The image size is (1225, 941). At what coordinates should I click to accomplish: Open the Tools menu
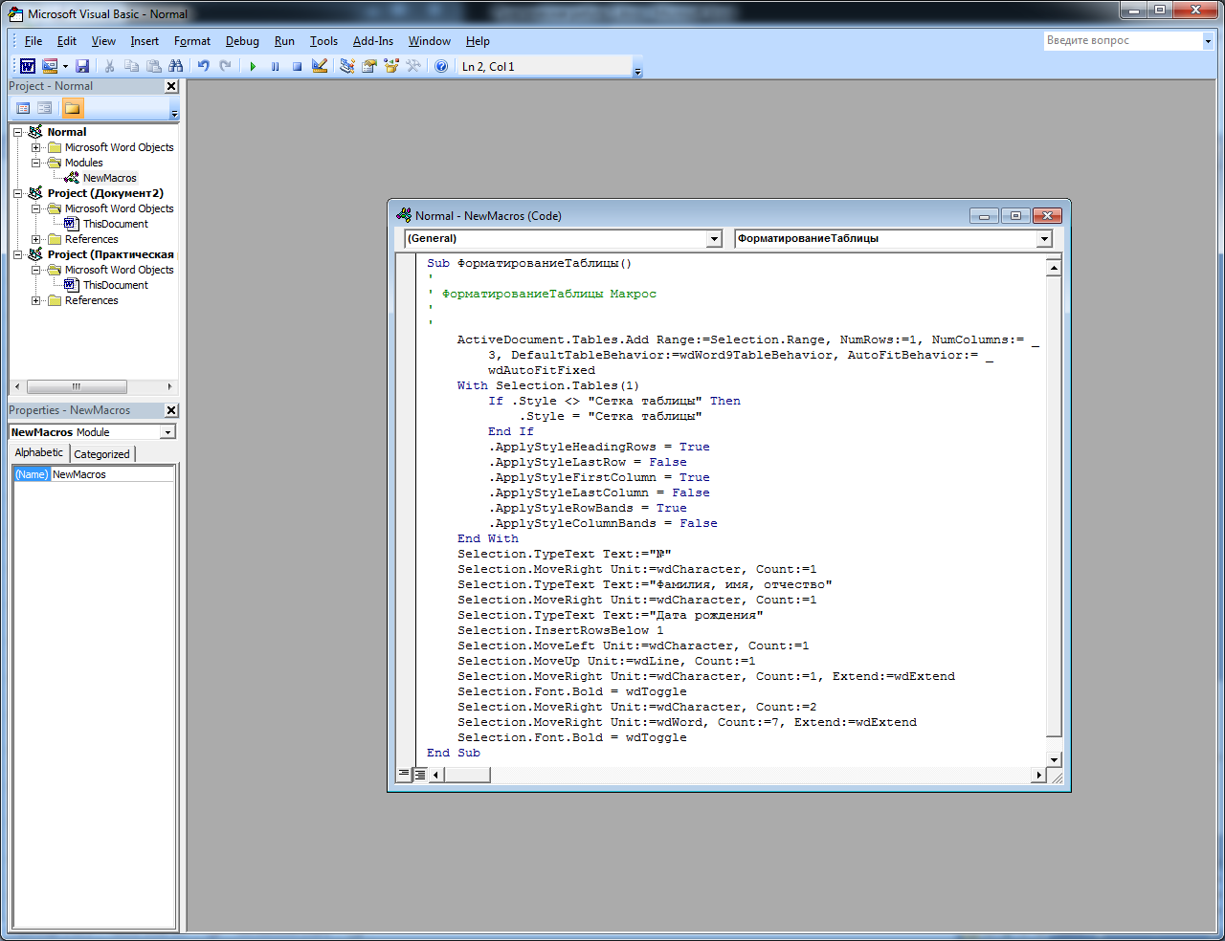[x=323, y=41]
